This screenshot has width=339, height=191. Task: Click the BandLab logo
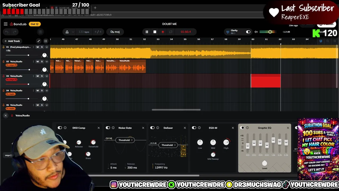point(18,24)
